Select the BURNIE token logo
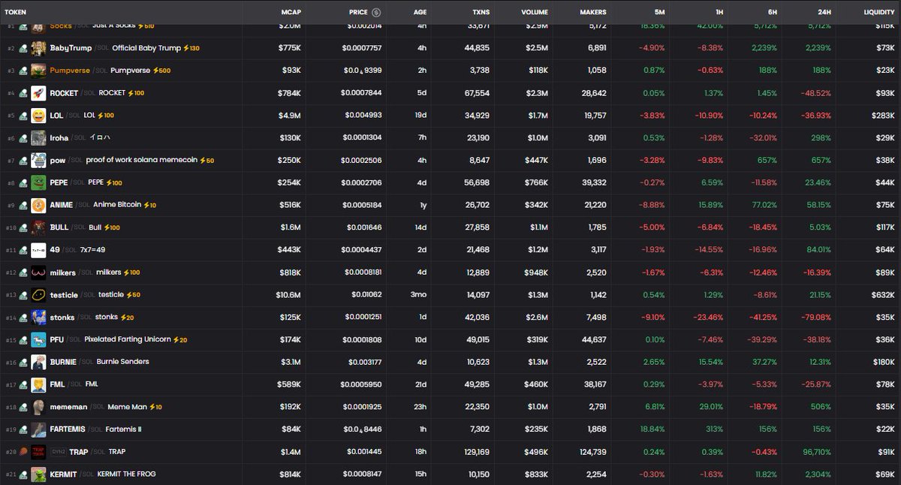 pyautogui.click(x=38, y=362)
